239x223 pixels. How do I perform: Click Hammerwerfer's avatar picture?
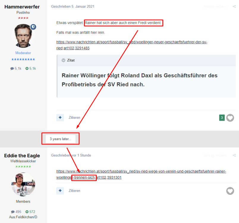[x=23, y=36]
